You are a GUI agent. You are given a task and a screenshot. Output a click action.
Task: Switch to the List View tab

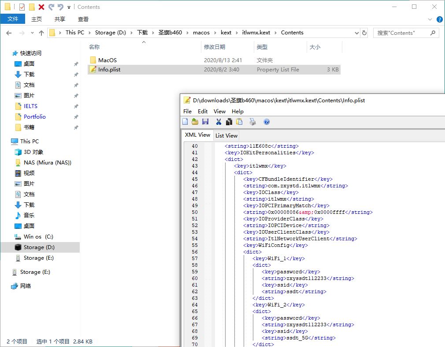pos(226,135)
